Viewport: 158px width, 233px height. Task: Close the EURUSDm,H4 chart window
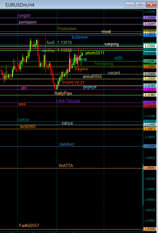(x=151, y=5)
